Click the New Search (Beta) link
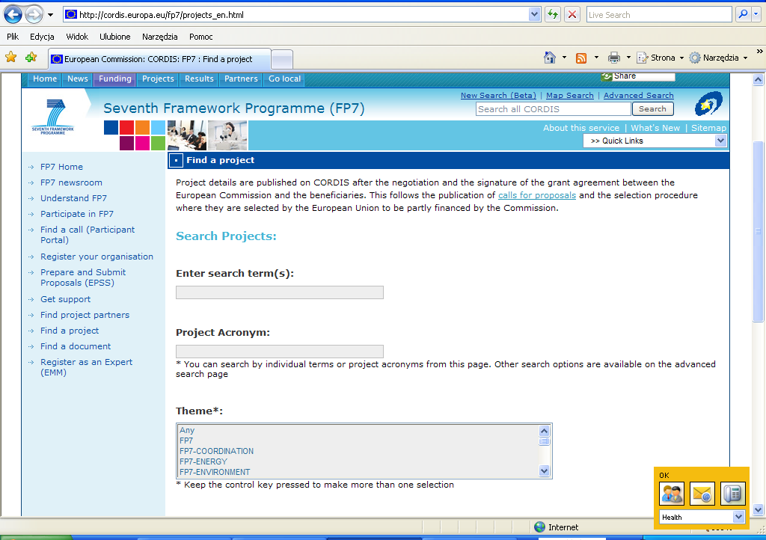Viewport: 766px width, 540px height. (x=498, y=96)
